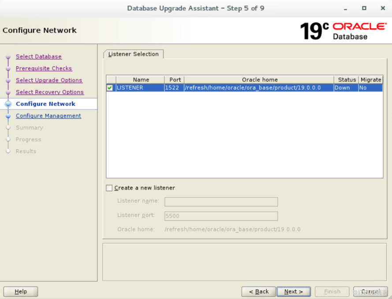This screenshot has height=299, width=392.
Task: Click the Listener name input field
Action: [x=221, y=201]
